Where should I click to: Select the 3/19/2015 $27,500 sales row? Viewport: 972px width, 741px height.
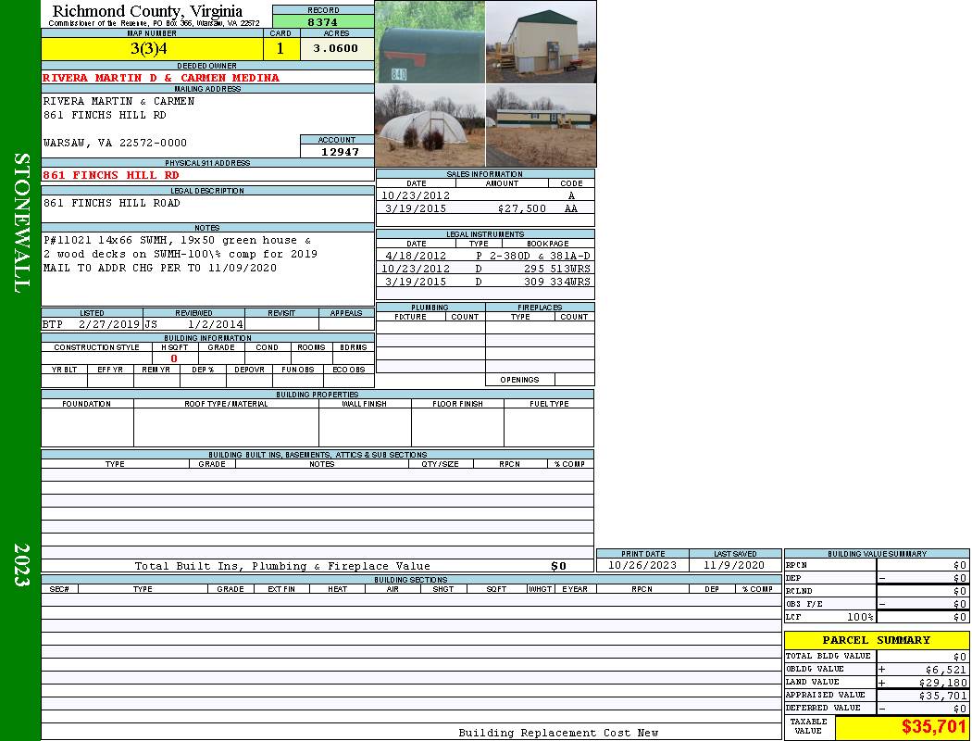point(484,209)
